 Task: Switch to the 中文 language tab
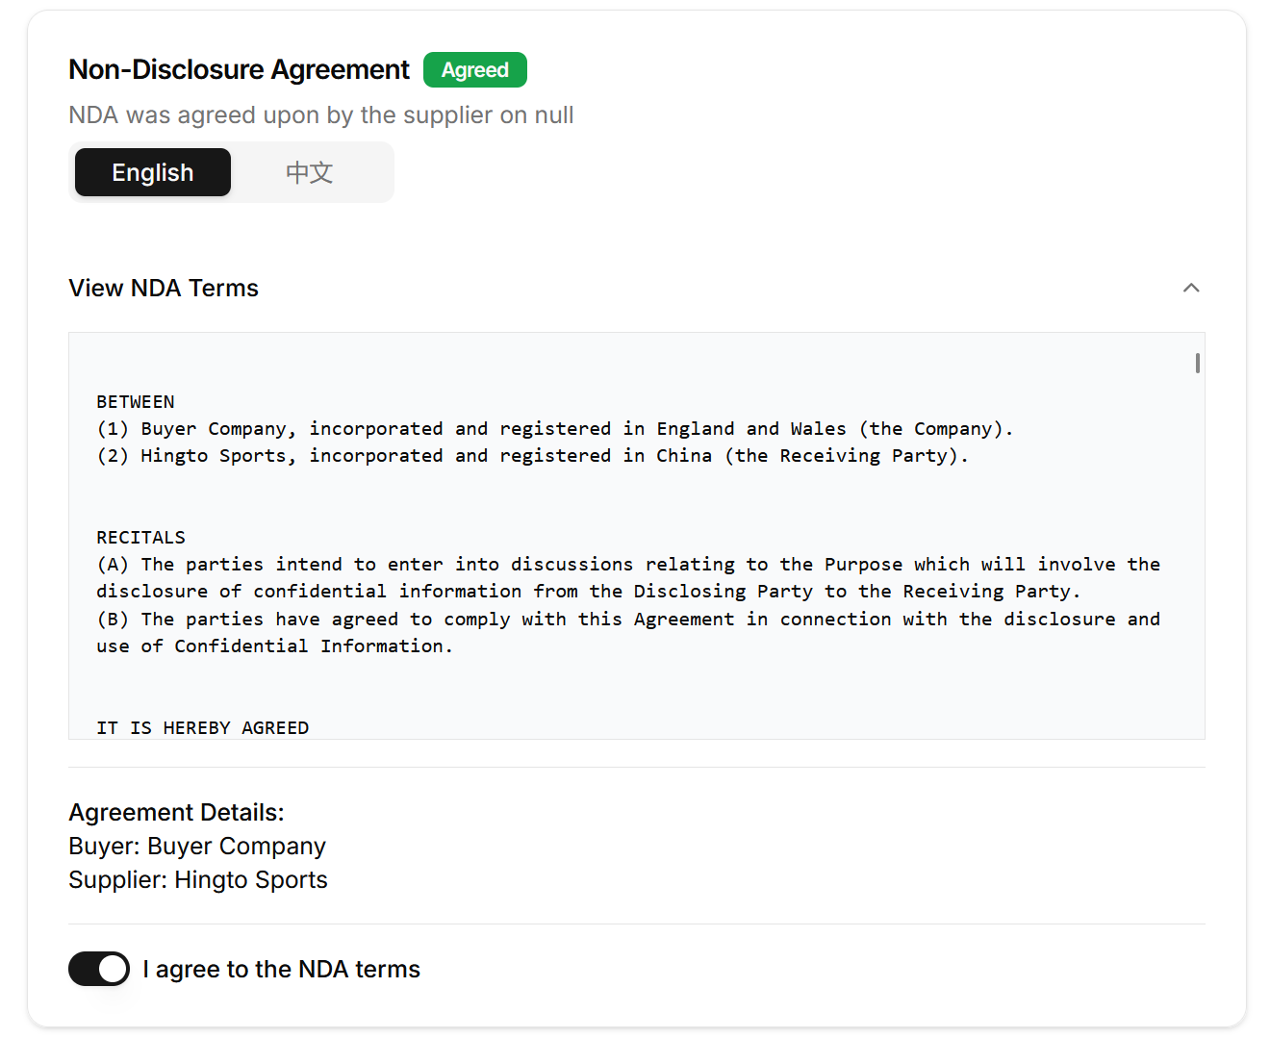[308, 172]
